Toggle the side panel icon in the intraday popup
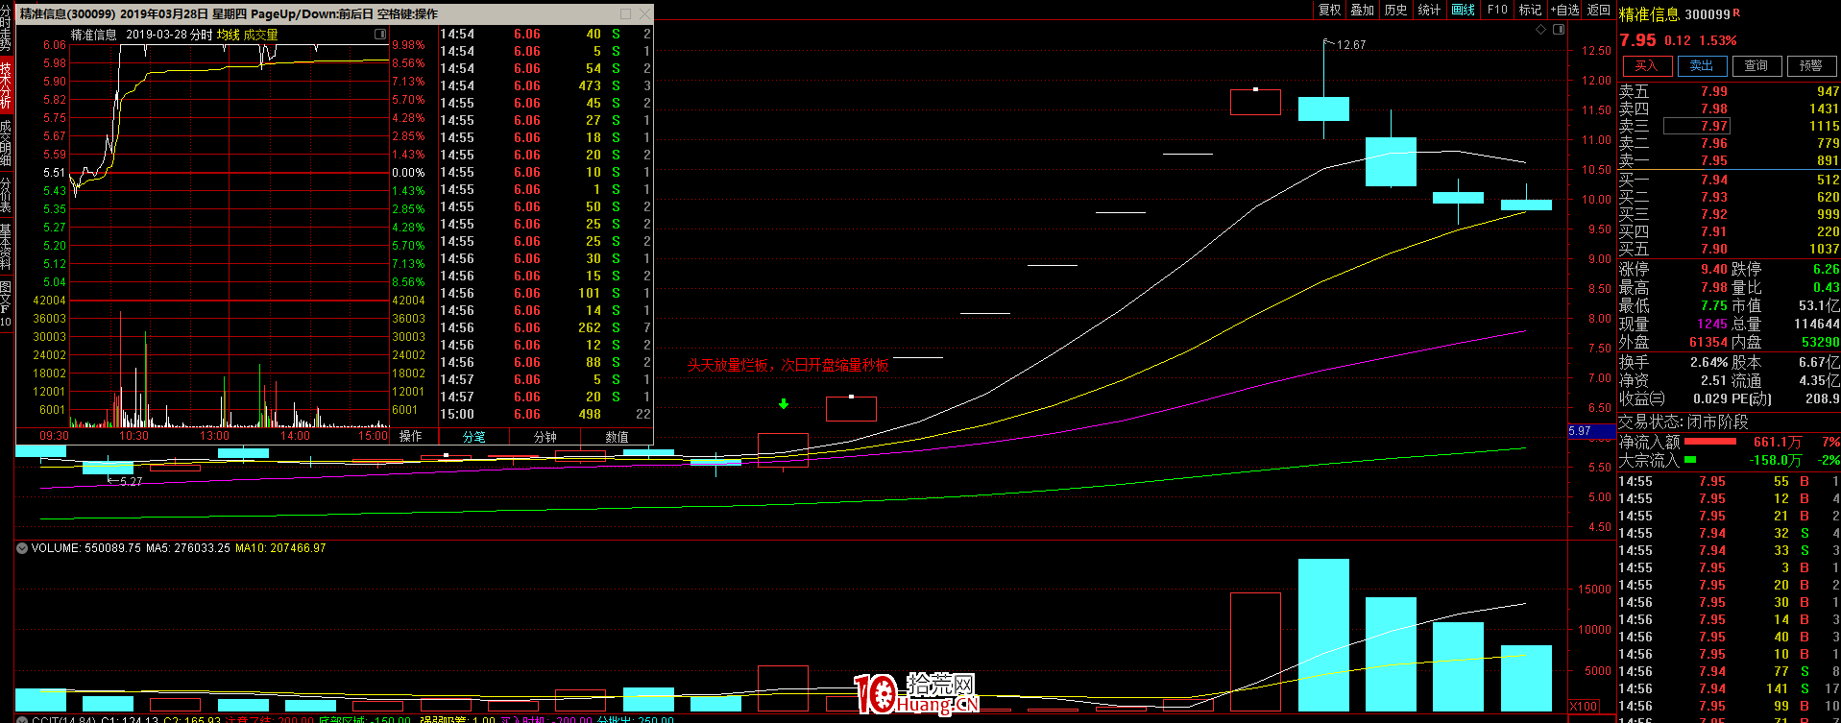Image resolution: width=1841 pixels, height=723 pixels. pos(380,34)
